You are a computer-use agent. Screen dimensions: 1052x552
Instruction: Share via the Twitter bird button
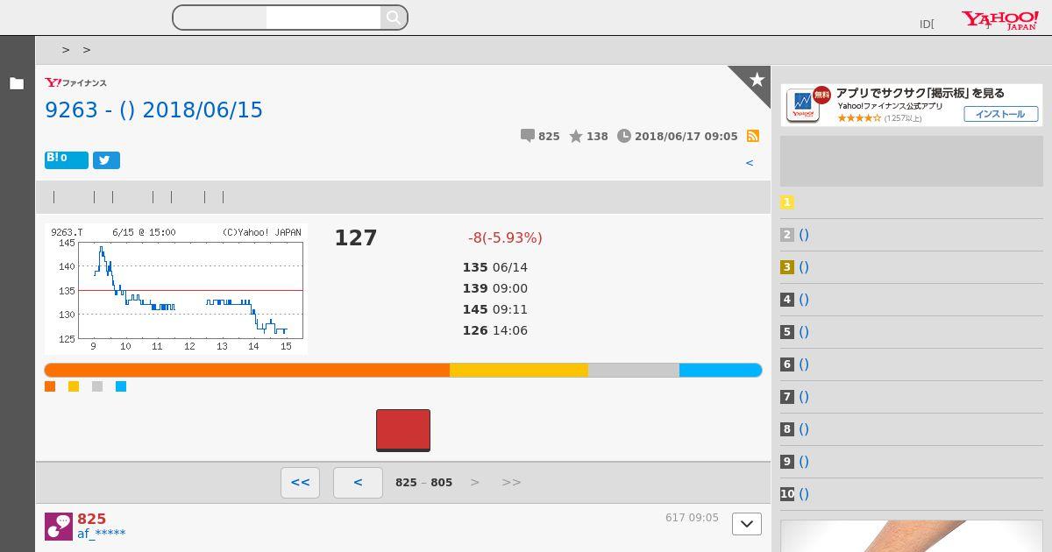pos(106,160)
